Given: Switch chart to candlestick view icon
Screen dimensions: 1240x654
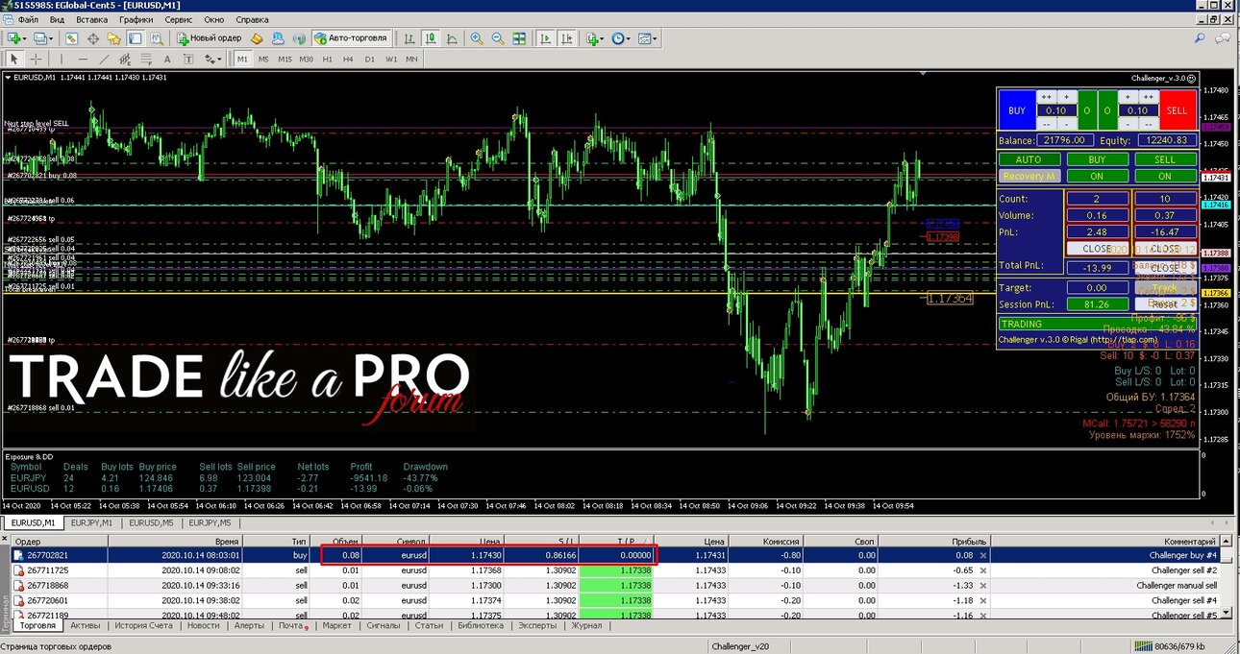Looking at the screenshot, I should (430, 38).
